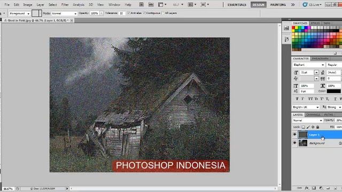Switch to the Painting workspace
This screenshot has height=192, width=342.
[x=278, y=5]
